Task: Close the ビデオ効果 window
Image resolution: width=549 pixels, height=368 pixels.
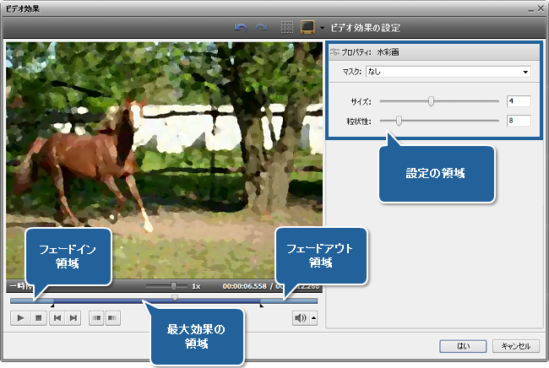Action: (541, 8)
